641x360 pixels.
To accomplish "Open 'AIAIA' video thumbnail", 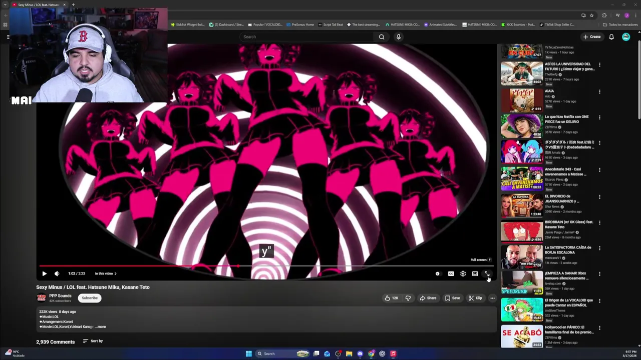I will [522, 100].
